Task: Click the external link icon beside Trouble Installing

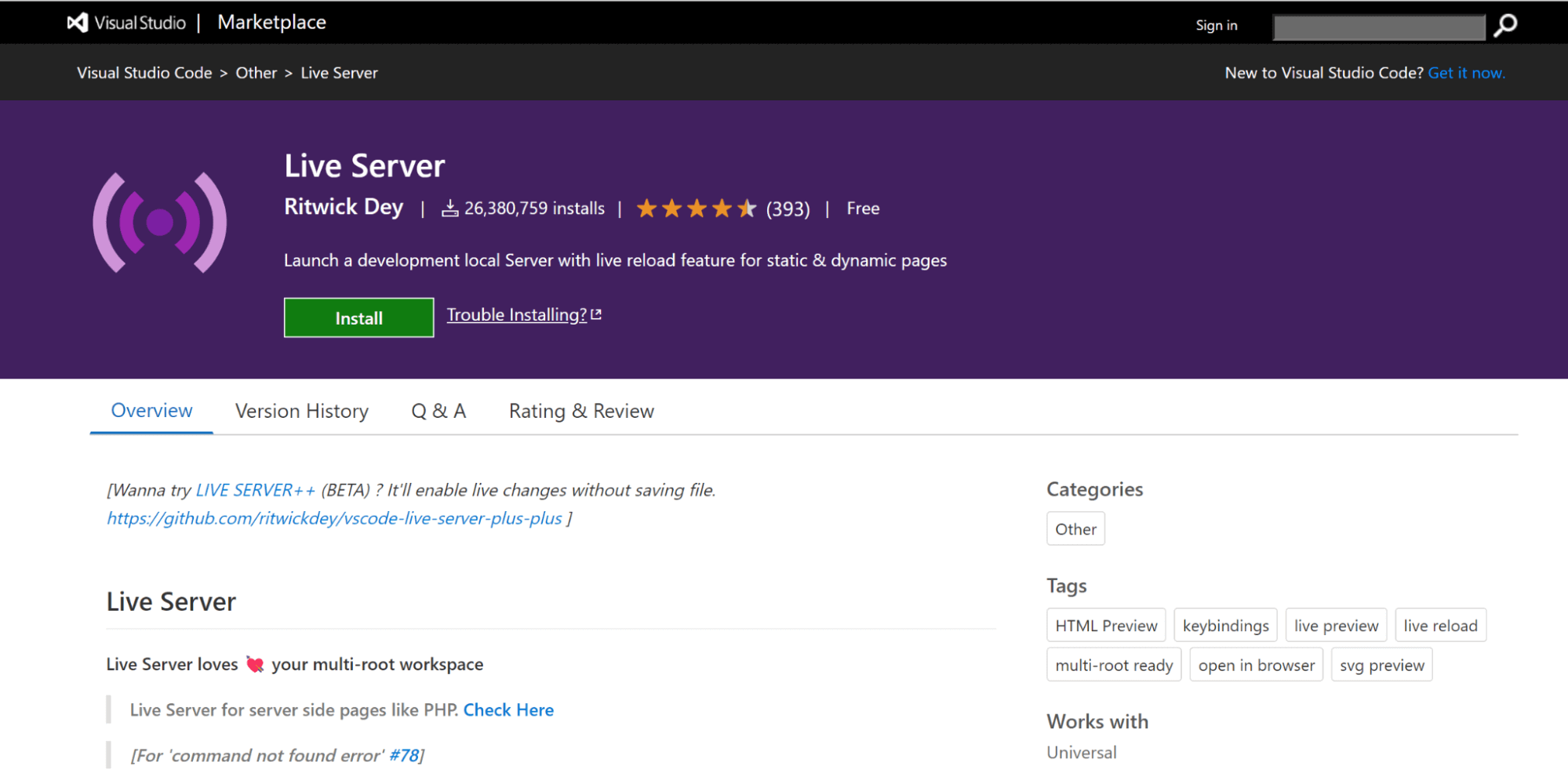Action: (596, 314)
